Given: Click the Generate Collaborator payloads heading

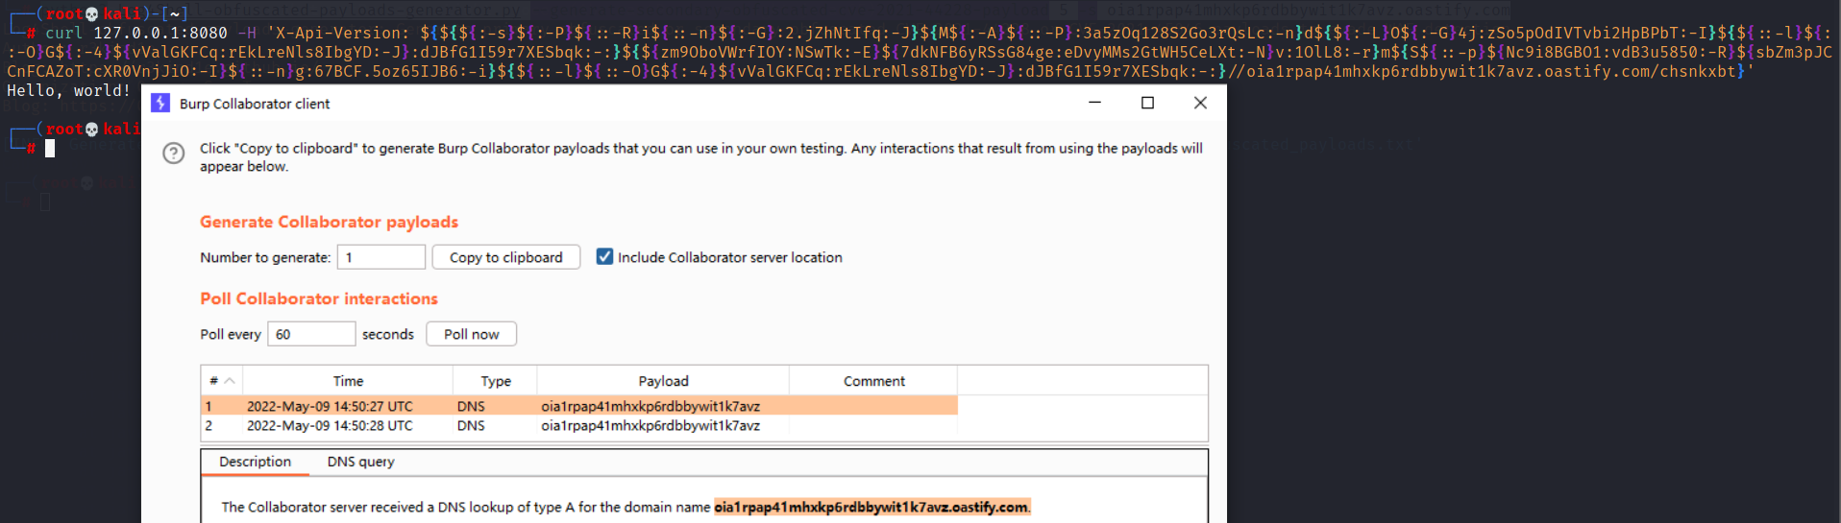Looking at the screenshot, I should (x=329, y=222).
